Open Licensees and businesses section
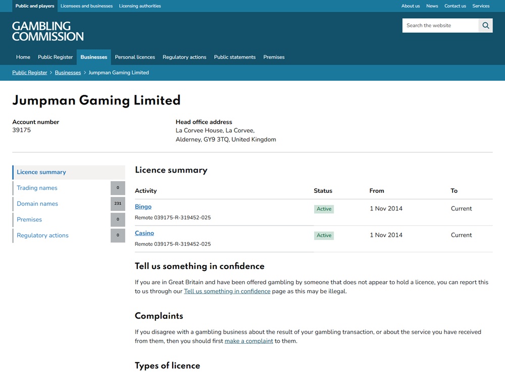This screenshot has width=505, height=373. [87, 6]
